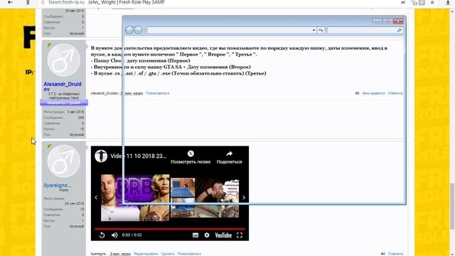Click Пожаловаться under Alexandr_Druidov's post
This screenshot has width=455, height=256.
(x=157, y=93)
